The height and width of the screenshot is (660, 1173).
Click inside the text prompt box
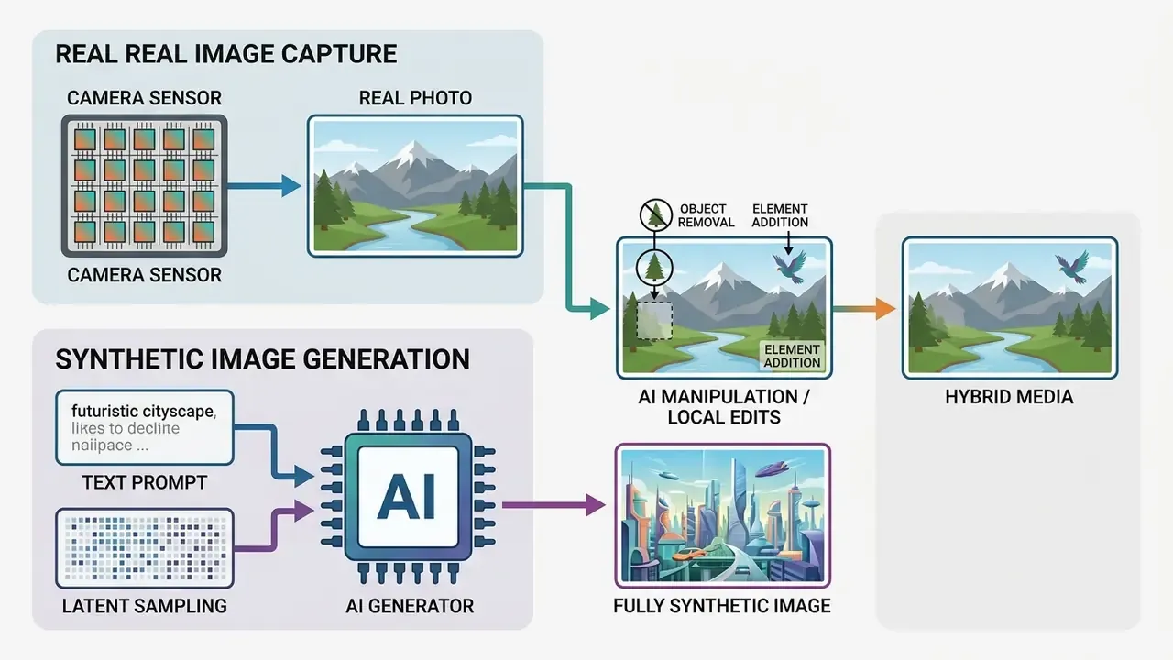click(145, 428)
